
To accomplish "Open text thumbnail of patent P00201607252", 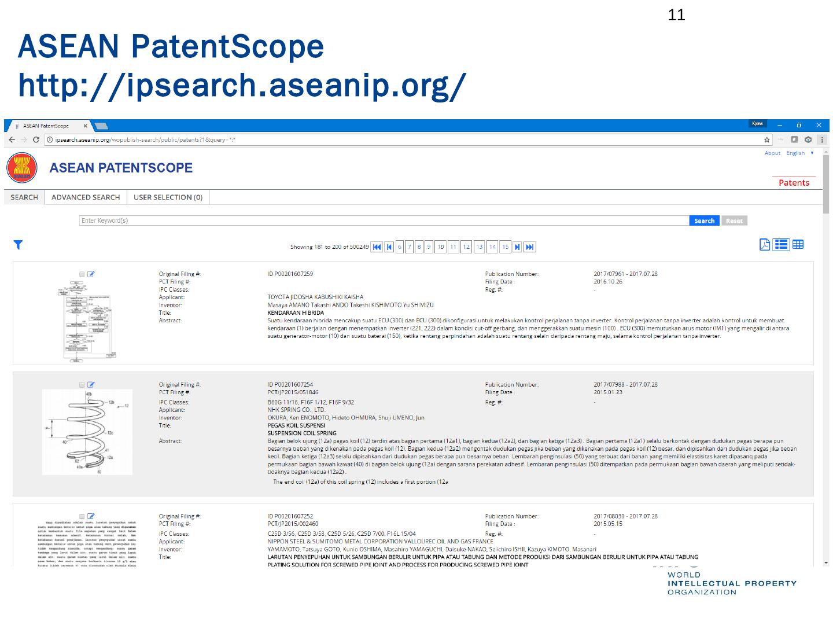I will 87,545.
